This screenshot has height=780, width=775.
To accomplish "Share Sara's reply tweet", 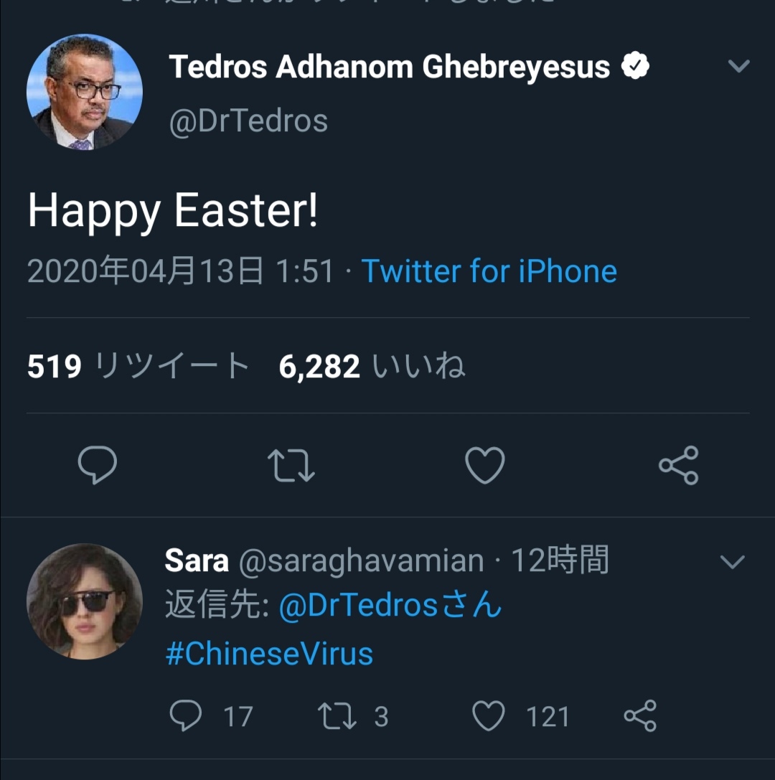I will coord(640,716).
